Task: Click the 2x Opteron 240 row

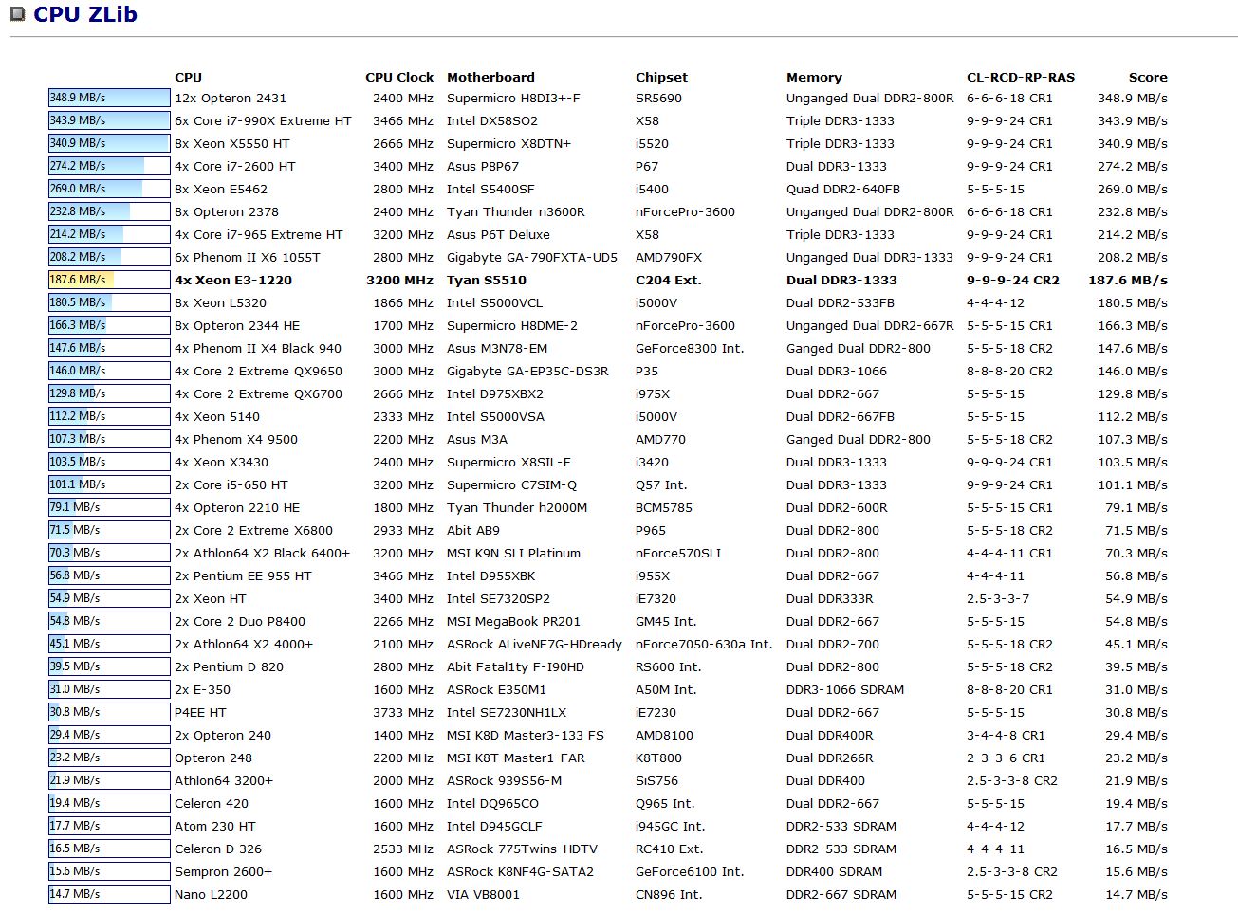Action: click(223, 735)
